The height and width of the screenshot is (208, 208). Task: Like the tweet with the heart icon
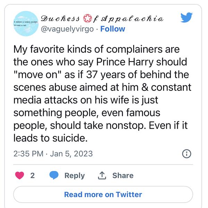coord(20,175)
